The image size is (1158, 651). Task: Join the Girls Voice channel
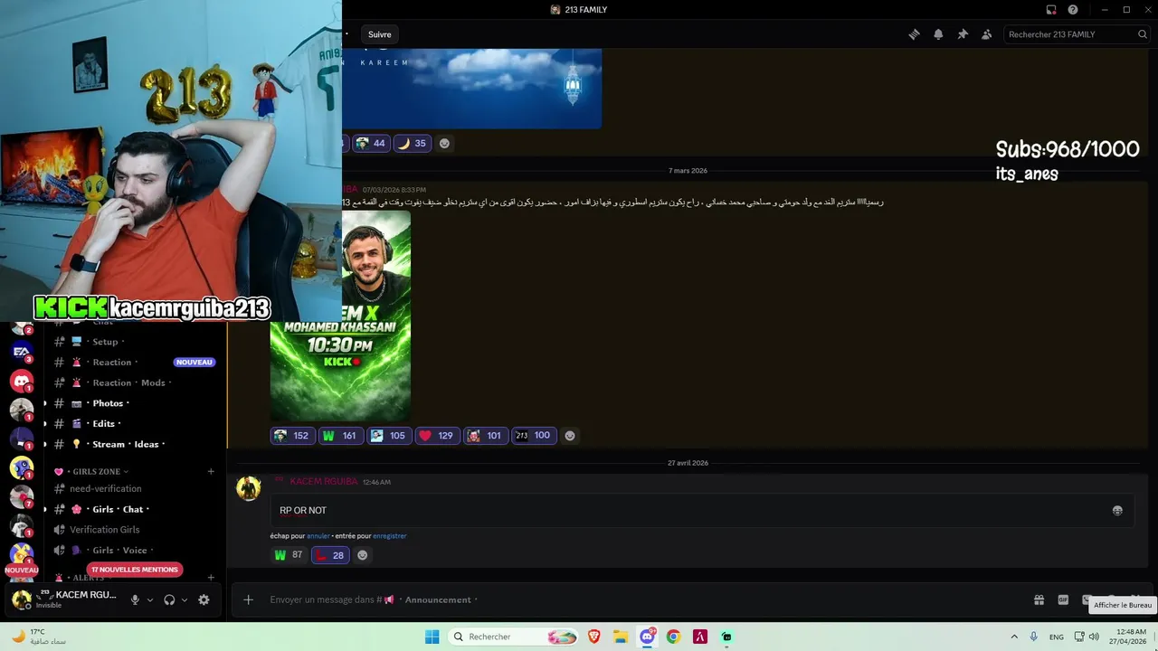(x=134, y=550)
